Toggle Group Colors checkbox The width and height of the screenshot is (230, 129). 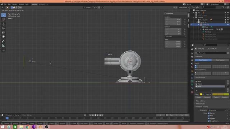pos(209,121)
